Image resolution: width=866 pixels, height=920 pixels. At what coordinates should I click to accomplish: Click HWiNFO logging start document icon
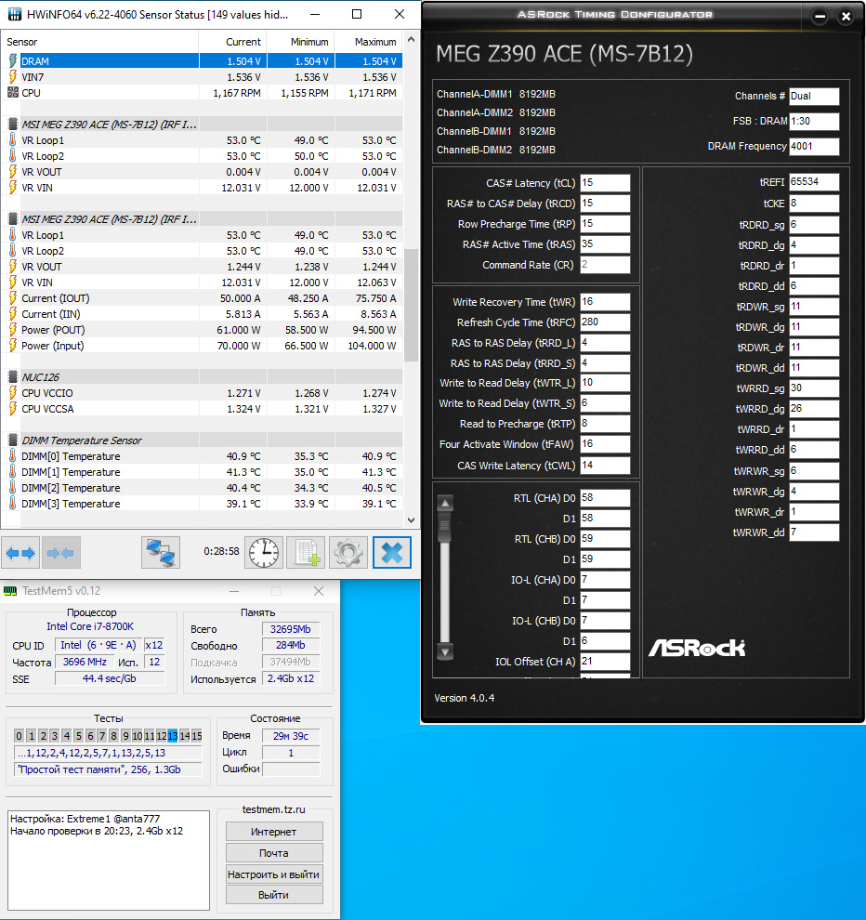pyautogui.click(x=307, y=553)
